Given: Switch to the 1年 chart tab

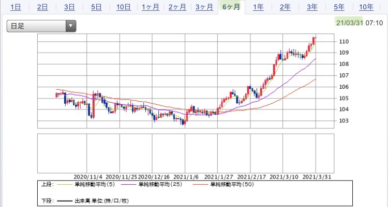Looking at the screenshot, I should click(258, 7).
